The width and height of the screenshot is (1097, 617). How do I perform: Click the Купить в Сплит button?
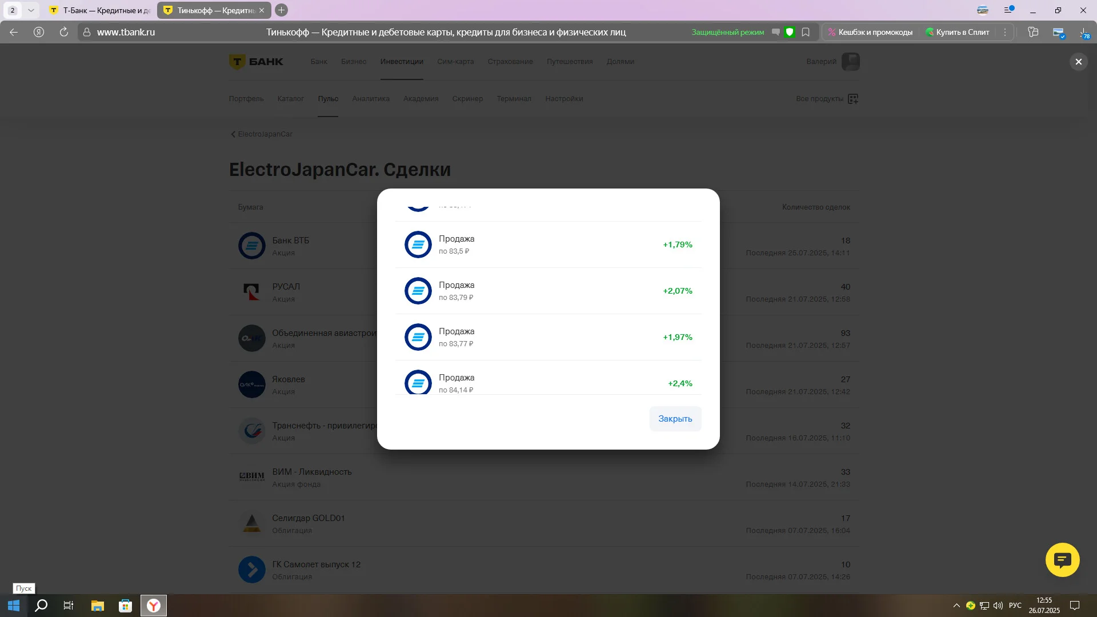pyautogui.click(x=958, y=32)
